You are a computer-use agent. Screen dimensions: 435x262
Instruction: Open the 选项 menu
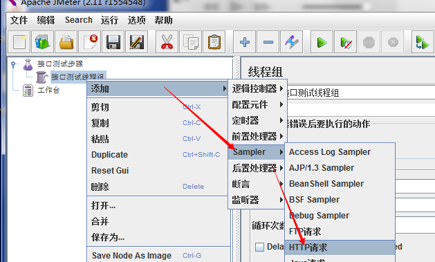point(136,20)
